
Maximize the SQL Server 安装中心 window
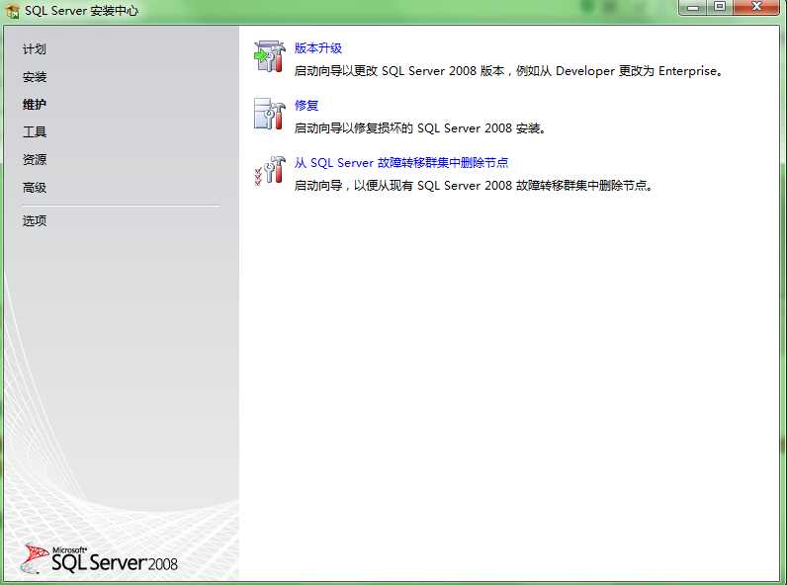pyautogui.click(x=720, y=8)
